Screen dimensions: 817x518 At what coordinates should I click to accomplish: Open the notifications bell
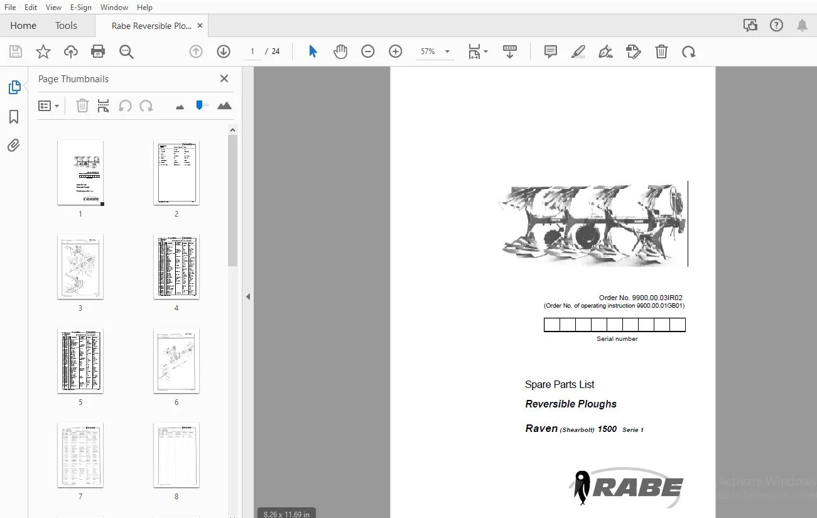pyautogui.click(x=802, y=25)
